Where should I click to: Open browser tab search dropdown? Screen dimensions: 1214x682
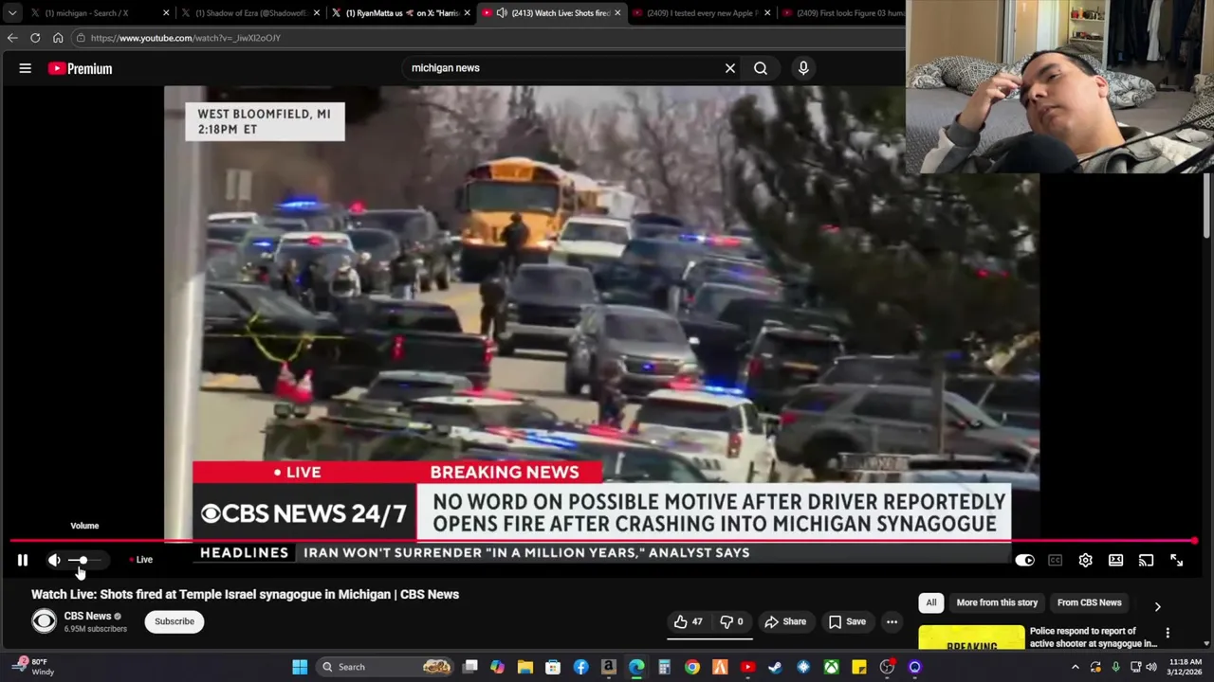coord(11,13)
